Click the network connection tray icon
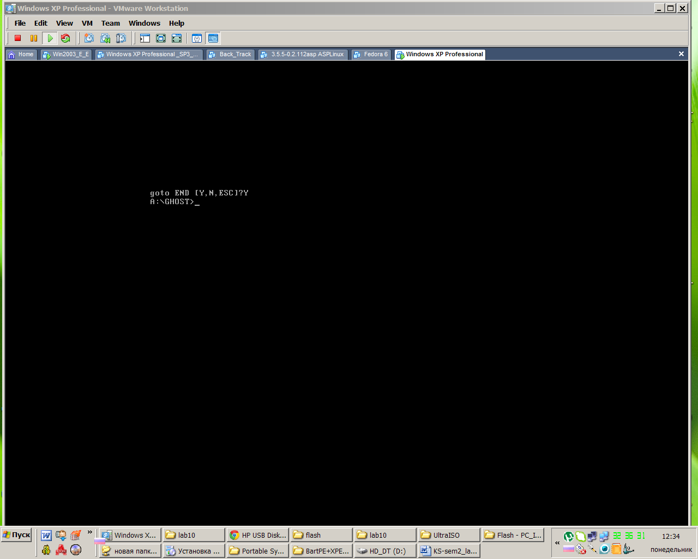Screen dimensions: 698x559 (x=604, y=536)
